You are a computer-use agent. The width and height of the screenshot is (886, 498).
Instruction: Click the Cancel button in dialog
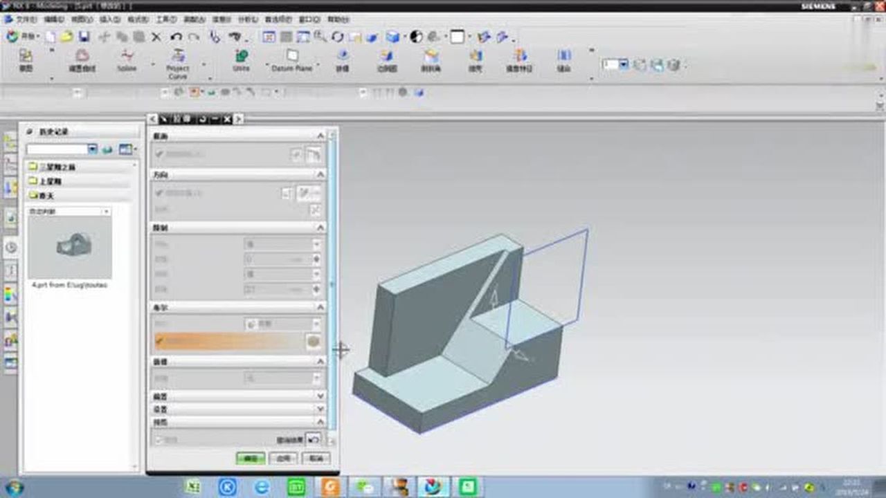(x=316, y=458)
